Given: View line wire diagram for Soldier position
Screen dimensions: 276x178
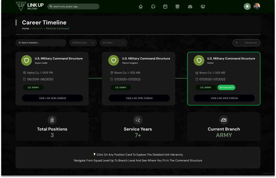Looking at the screenshot, I should (224, 98).
